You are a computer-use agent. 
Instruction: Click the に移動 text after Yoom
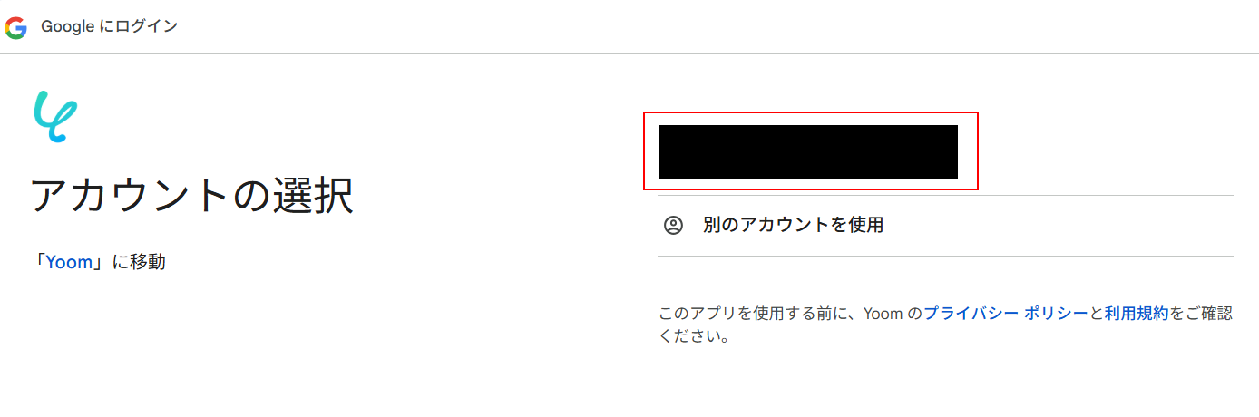tap(138, 262)
